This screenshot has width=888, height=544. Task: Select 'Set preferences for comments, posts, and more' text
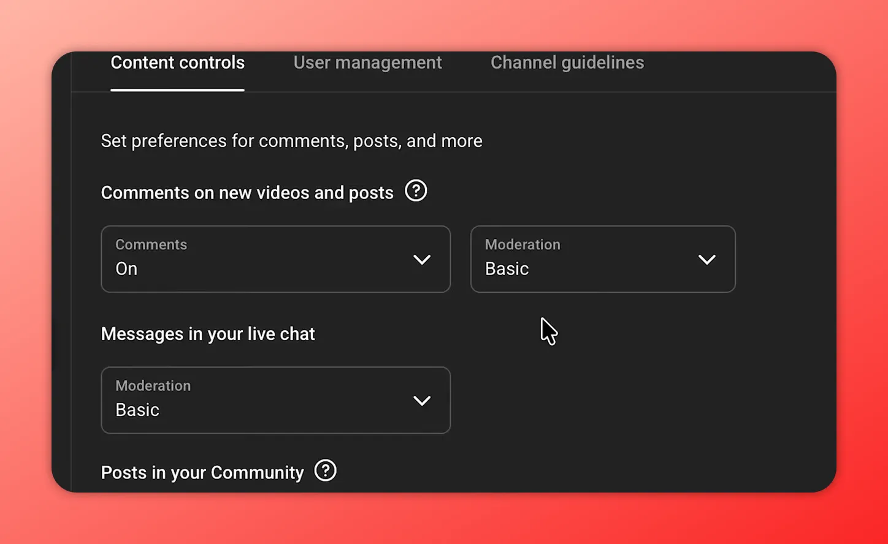pos(291,141)
